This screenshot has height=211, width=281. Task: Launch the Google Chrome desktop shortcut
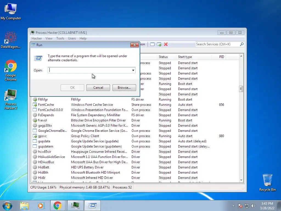(11, 70)
